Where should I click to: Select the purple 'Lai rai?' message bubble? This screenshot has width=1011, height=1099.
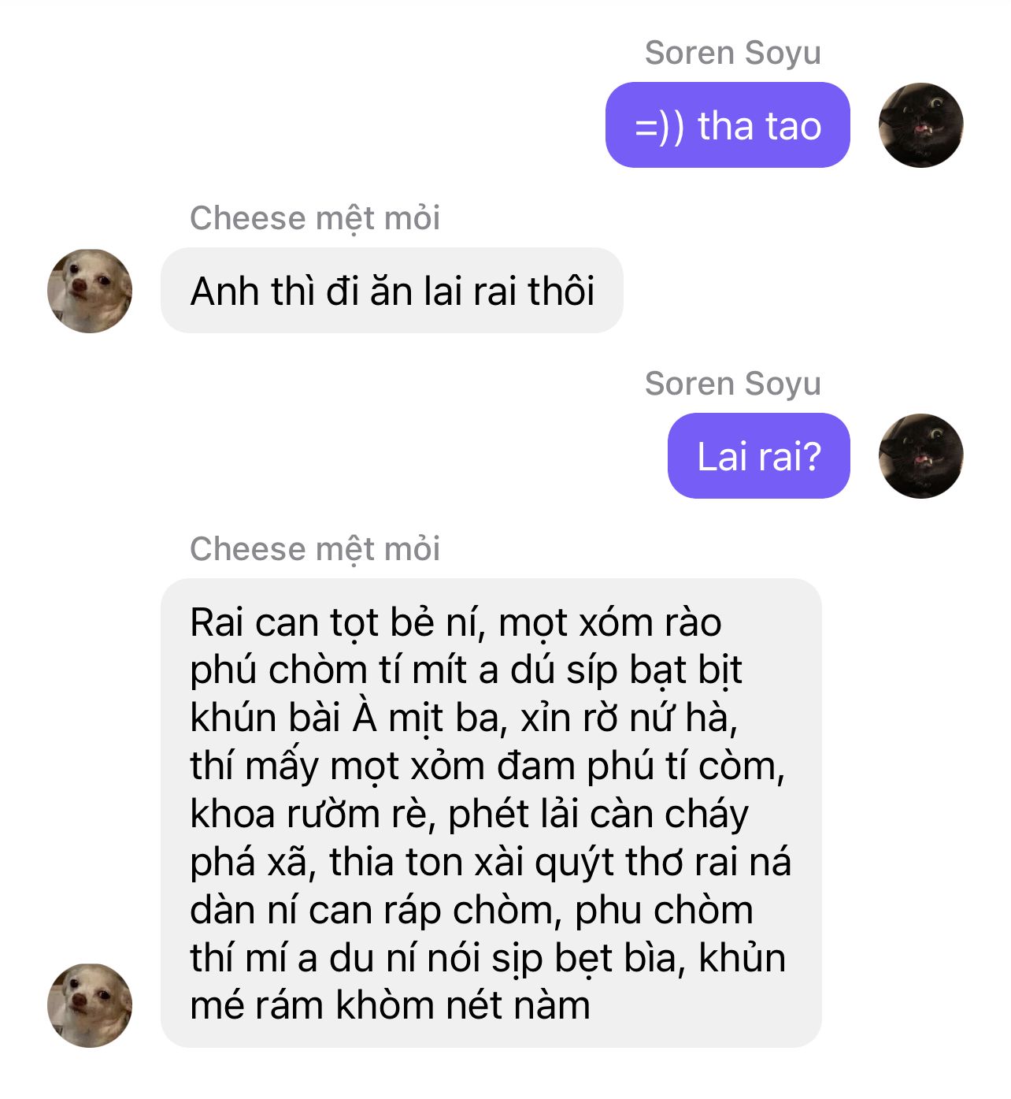point(759,456)
